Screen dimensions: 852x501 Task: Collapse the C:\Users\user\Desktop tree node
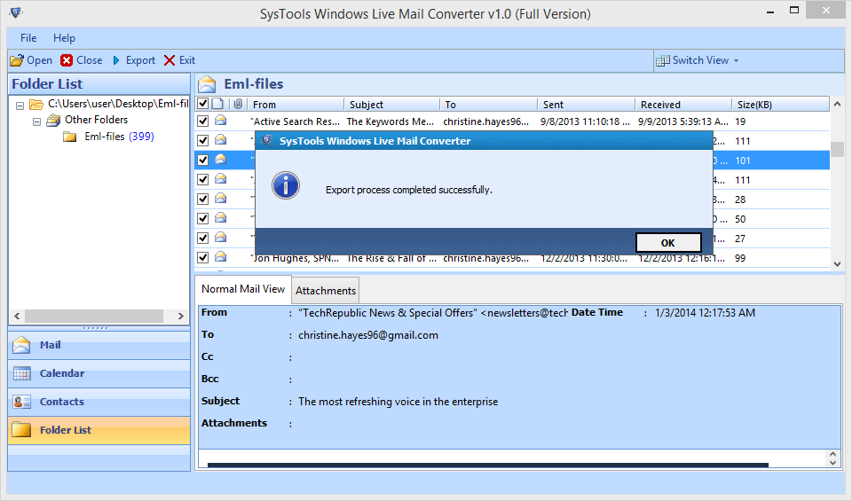point(20,106)
